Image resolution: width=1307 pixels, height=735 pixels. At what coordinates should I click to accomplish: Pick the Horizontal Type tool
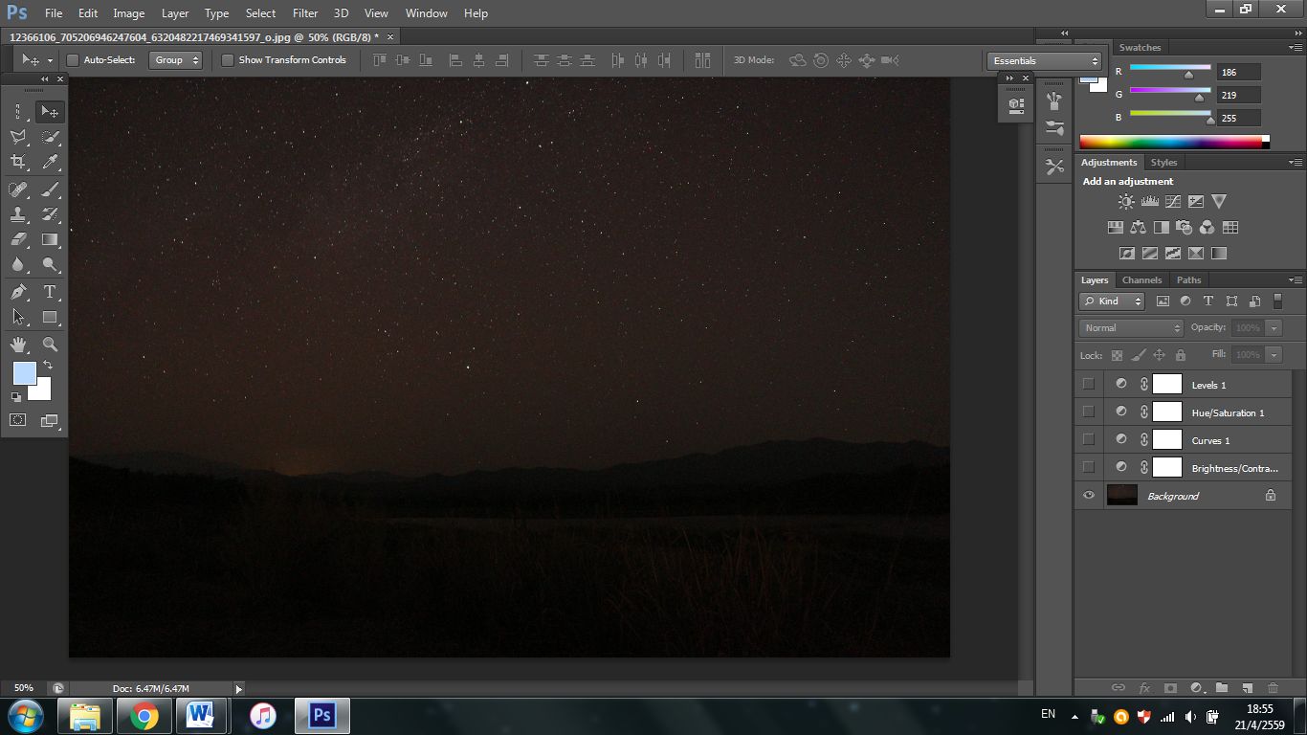point(50,292)
